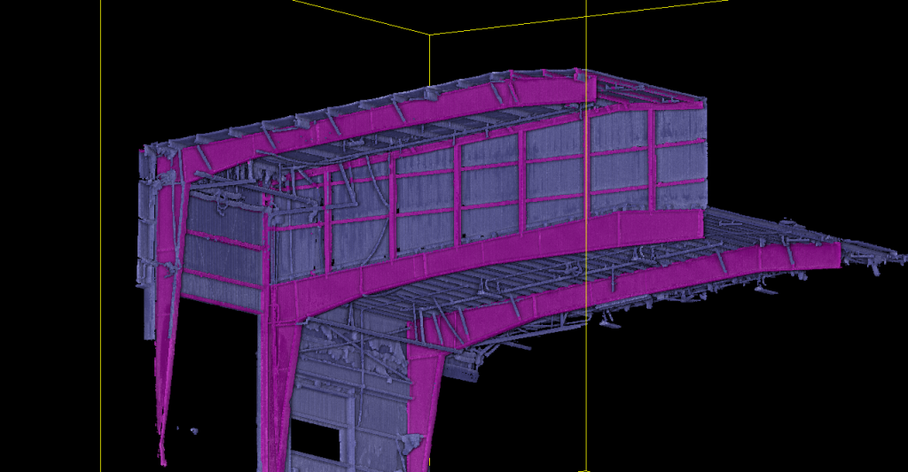The image size is (908, 472).
Task: Click the yellow bounding box top corner vertex
Action: [x=430, y=35]
